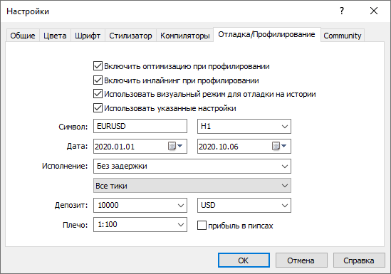Click the Депозит: label

71,205
